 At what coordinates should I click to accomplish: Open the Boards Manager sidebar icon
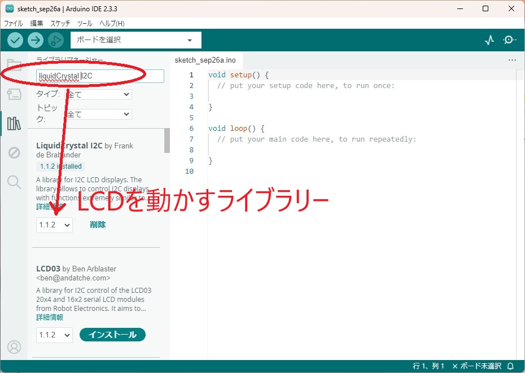14,94
